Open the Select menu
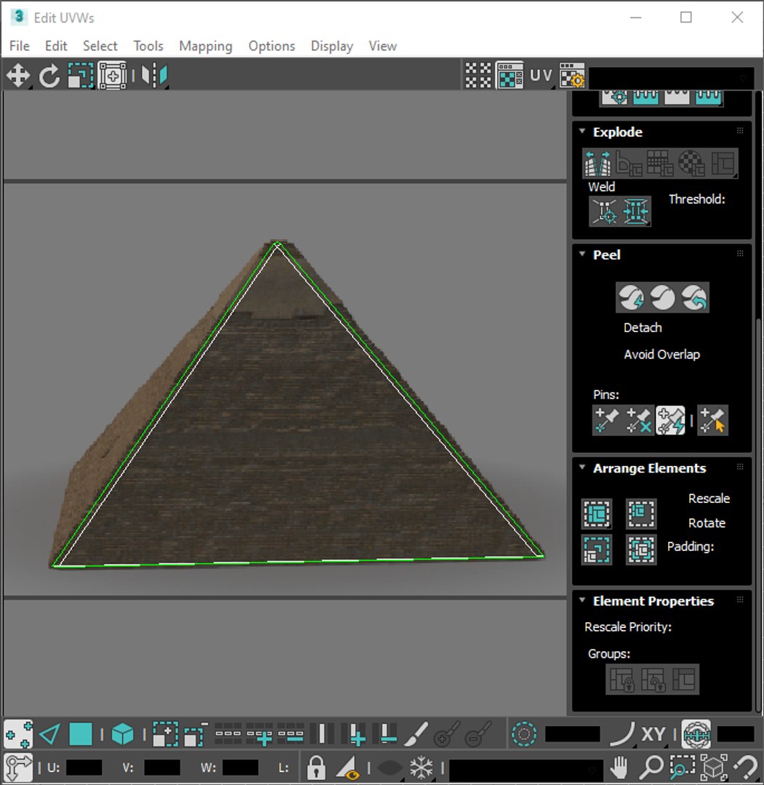 (x=100, y=46)
